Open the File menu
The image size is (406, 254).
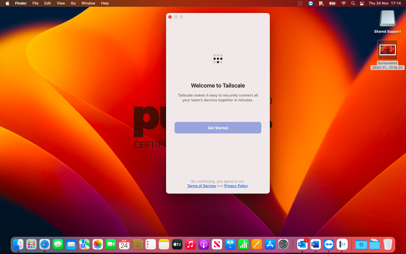35,3
